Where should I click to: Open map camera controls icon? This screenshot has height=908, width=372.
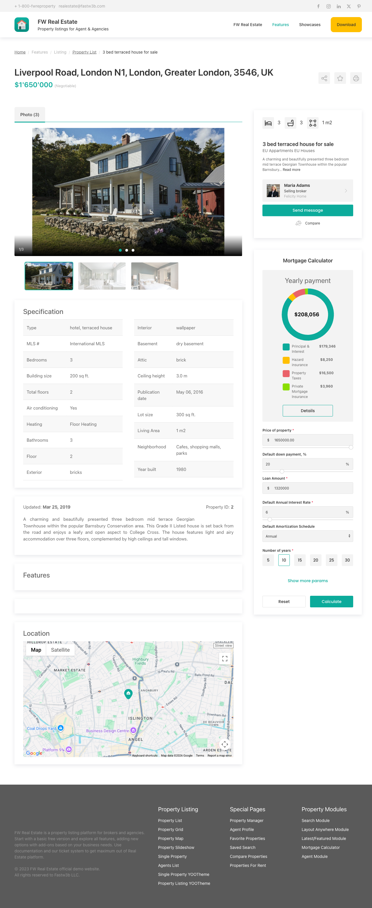click(x=225, y=744)
